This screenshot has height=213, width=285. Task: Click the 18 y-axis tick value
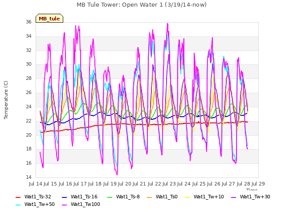point(28,149)
